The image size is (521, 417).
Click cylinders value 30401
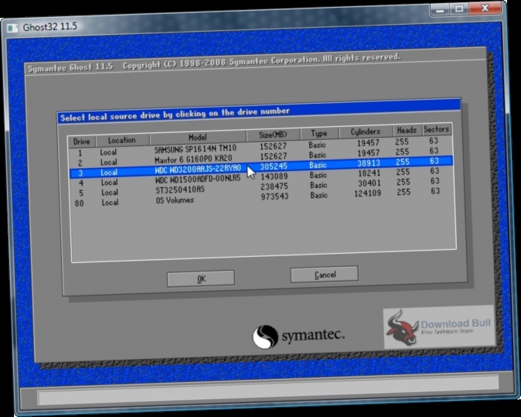pyautogui.click(x=369, y=183)
